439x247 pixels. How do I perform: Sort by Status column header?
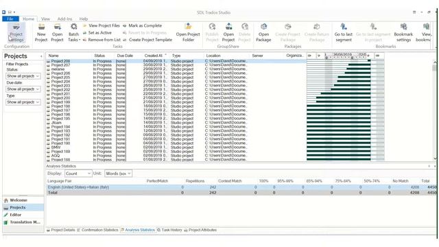coord(99,56)
